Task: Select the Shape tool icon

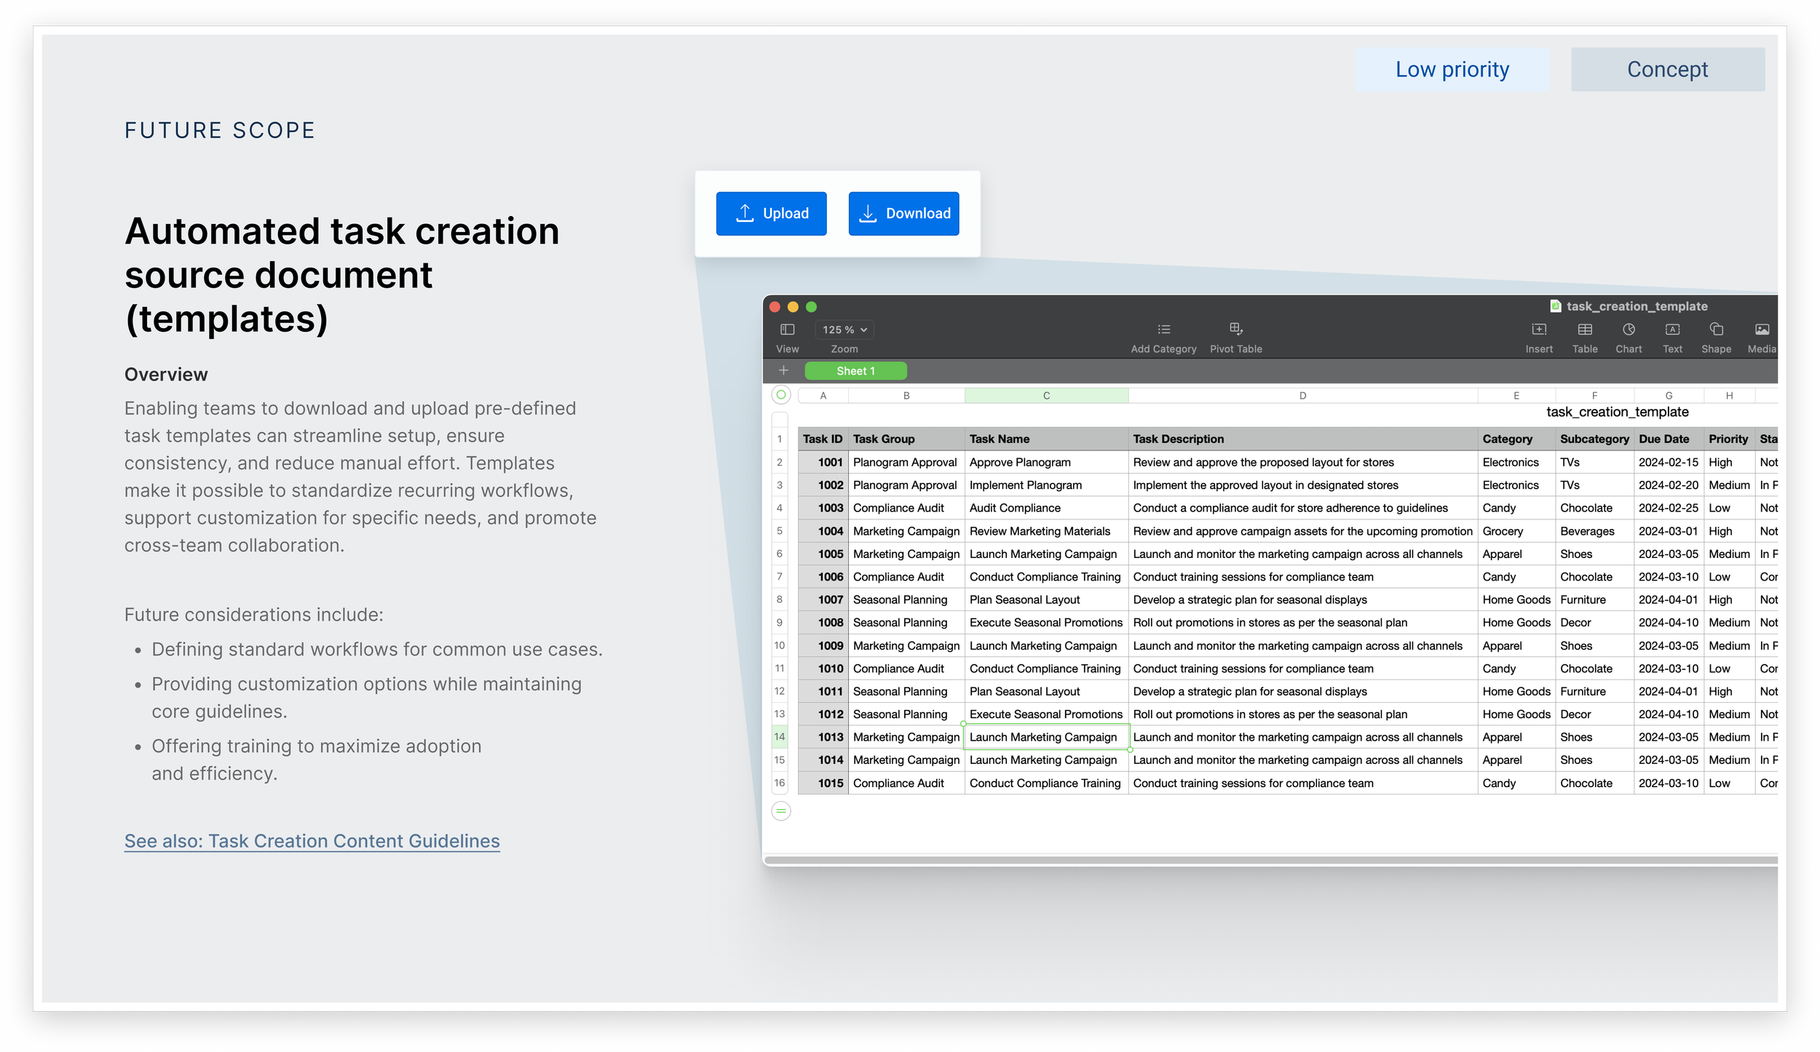Action: [1715, 330]
